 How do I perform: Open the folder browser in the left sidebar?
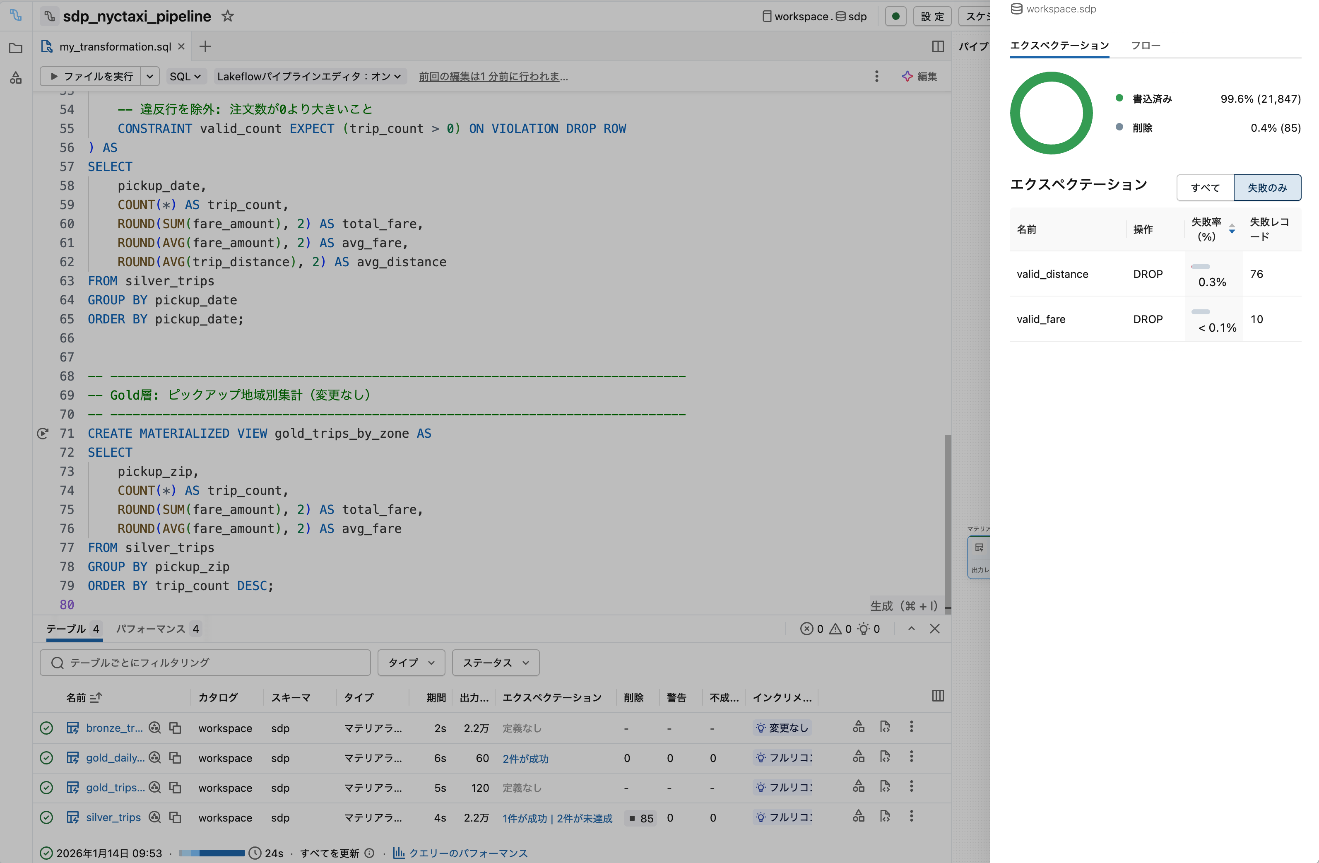point(15,48)
